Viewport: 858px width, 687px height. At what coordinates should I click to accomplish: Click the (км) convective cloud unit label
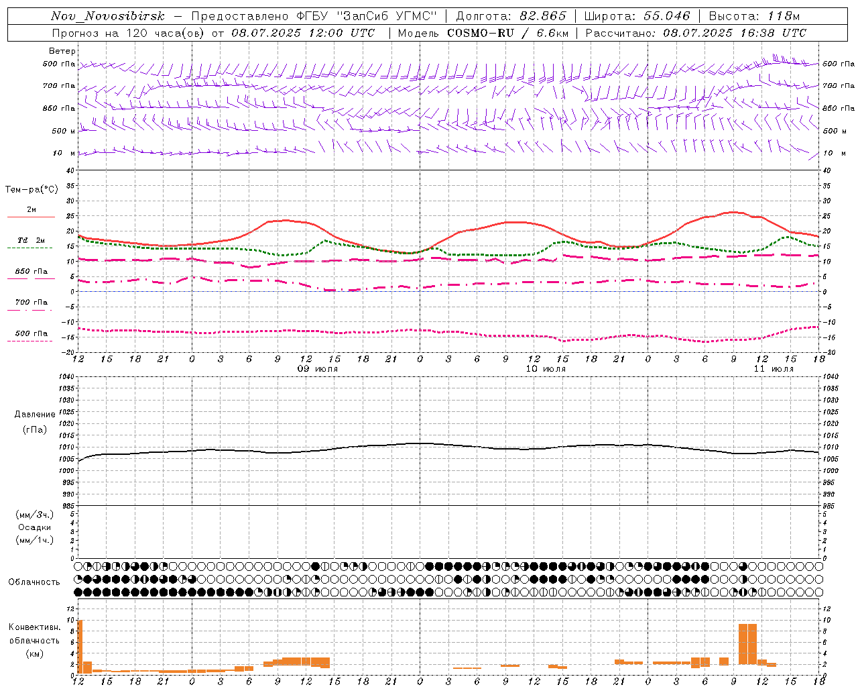tap(34, 653)
